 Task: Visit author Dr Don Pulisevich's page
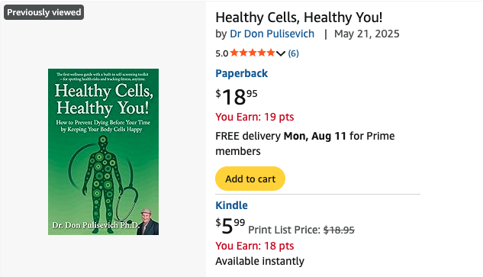click(x=272, y=34)
